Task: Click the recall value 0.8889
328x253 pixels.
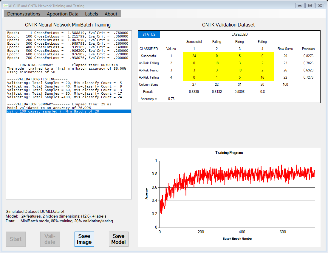Action: click(194, 92)
